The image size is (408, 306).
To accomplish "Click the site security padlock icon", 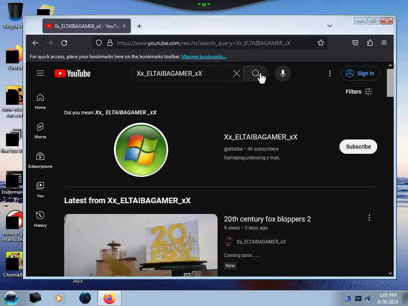I will point(110,43).
